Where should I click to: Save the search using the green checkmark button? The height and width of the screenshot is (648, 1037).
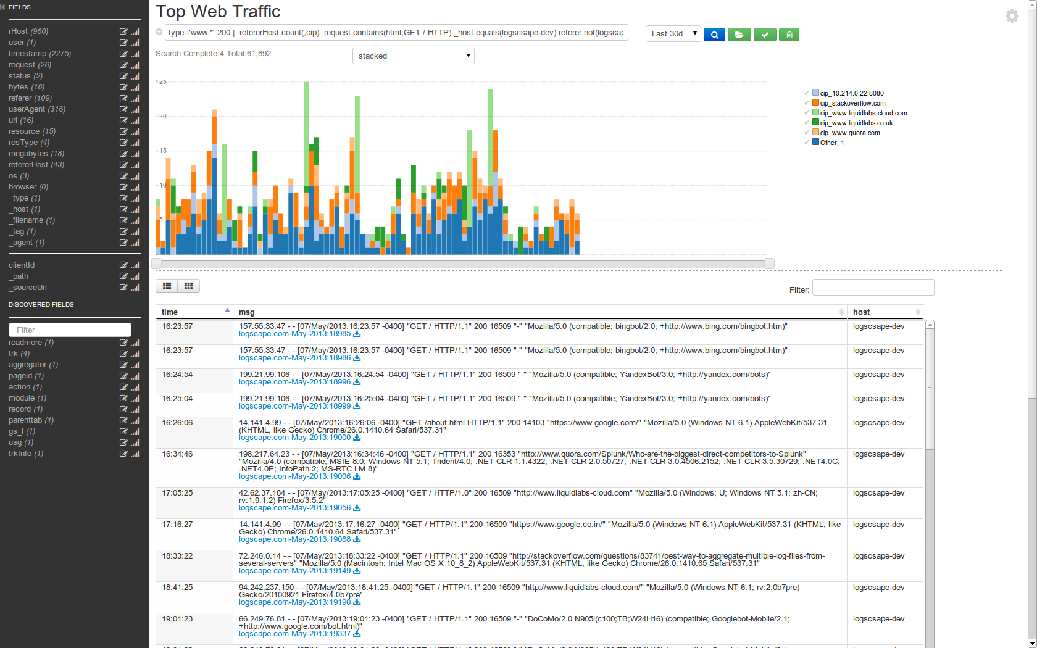[x=765, y=35]
